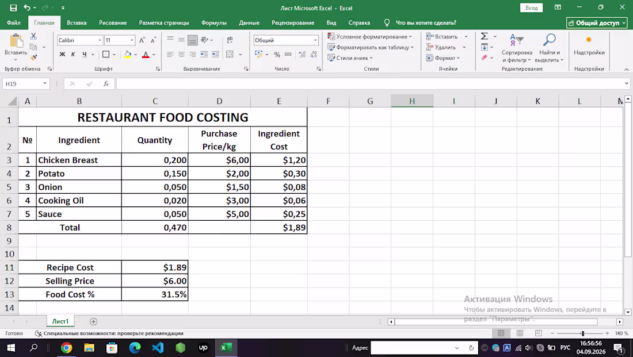Click the Общий доступ share button
This screenshot has height=357, width=633.
tap(597, 23)
